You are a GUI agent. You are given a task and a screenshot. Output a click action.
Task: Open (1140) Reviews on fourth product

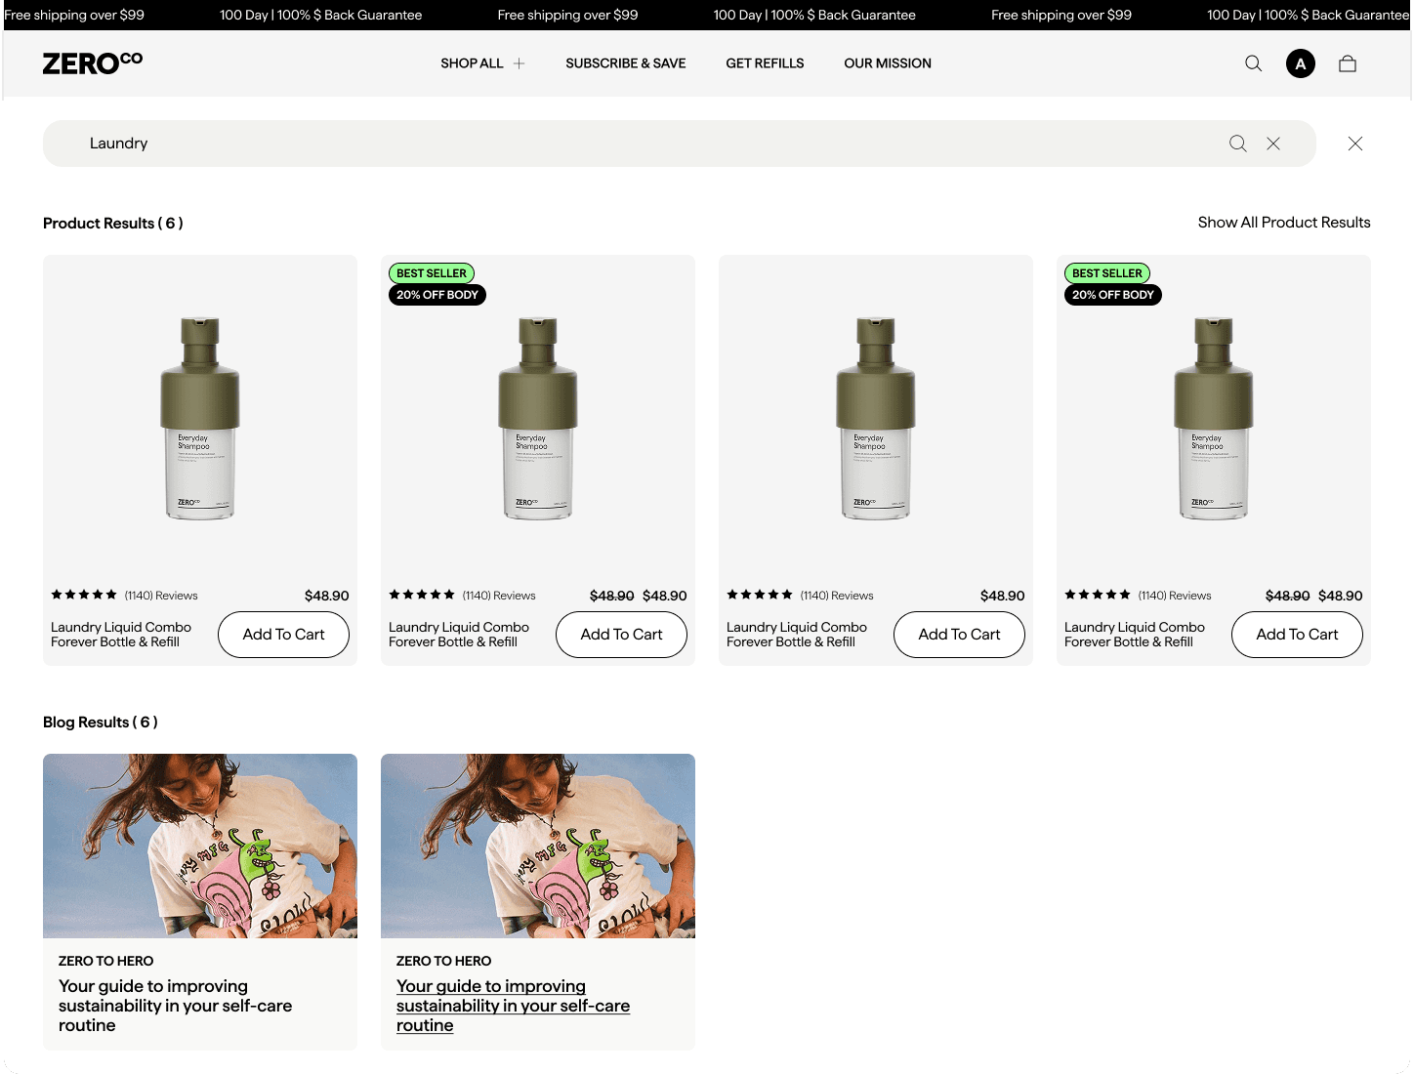[x=1175, y=596]
